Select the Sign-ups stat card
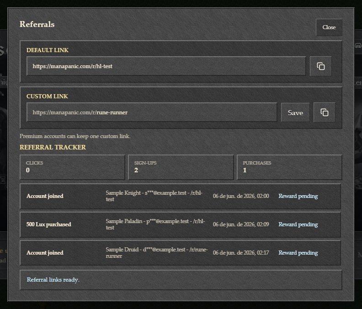 [x=181, y=167]
